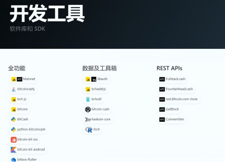Click the JS icon beside Mainnet
225x162 pixels.
click(13, 79)
